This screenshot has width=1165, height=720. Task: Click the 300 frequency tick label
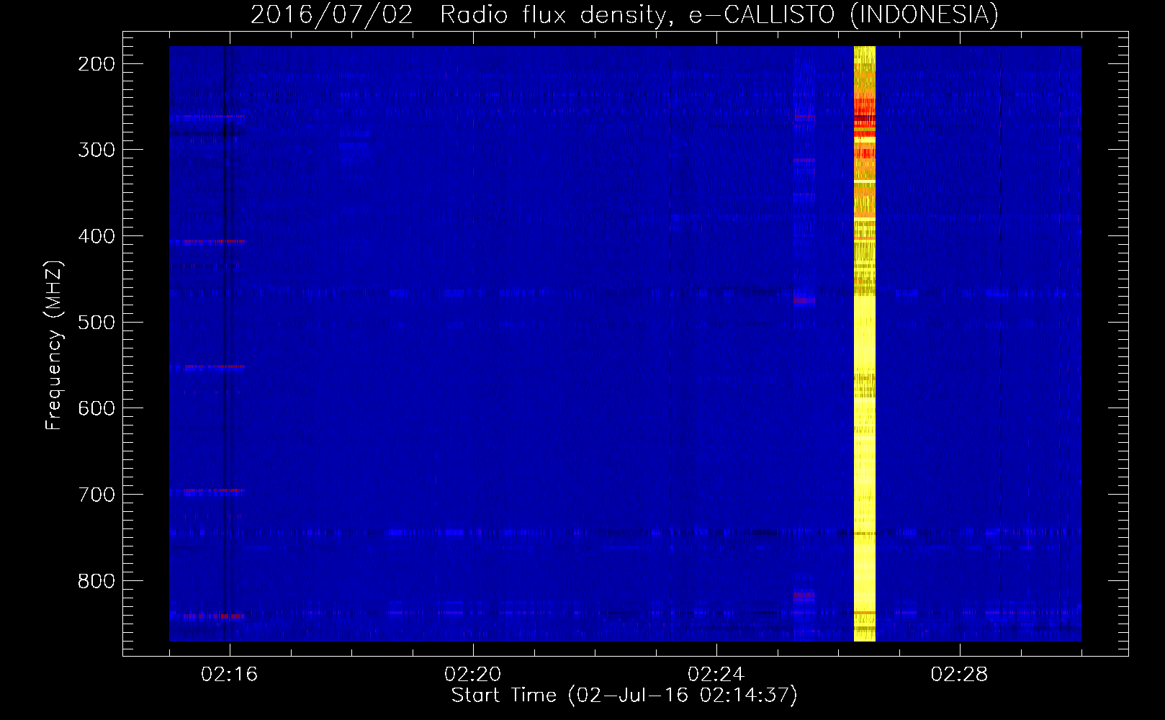point(96,150)
